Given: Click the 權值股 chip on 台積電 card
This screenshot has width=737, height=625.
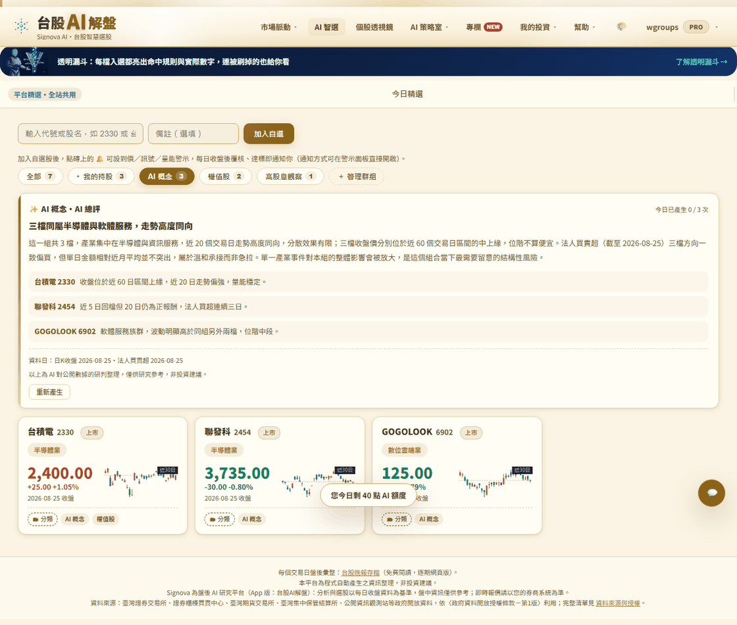Looking at the screenshot, I should tap(106, 519).
